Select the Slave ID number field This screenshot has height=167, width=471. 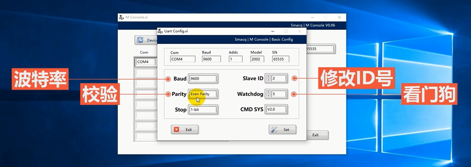[279, 78]
